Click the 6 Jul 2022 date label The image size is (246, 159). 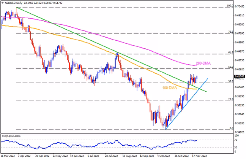[93, 156]
